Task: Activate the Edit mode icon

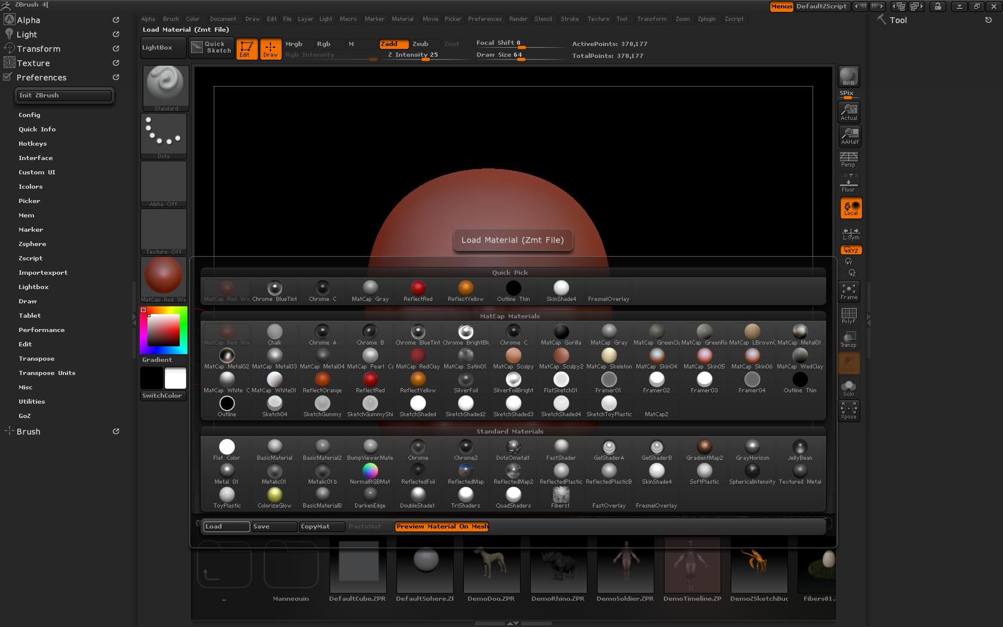Action: (x=247, y=48)
